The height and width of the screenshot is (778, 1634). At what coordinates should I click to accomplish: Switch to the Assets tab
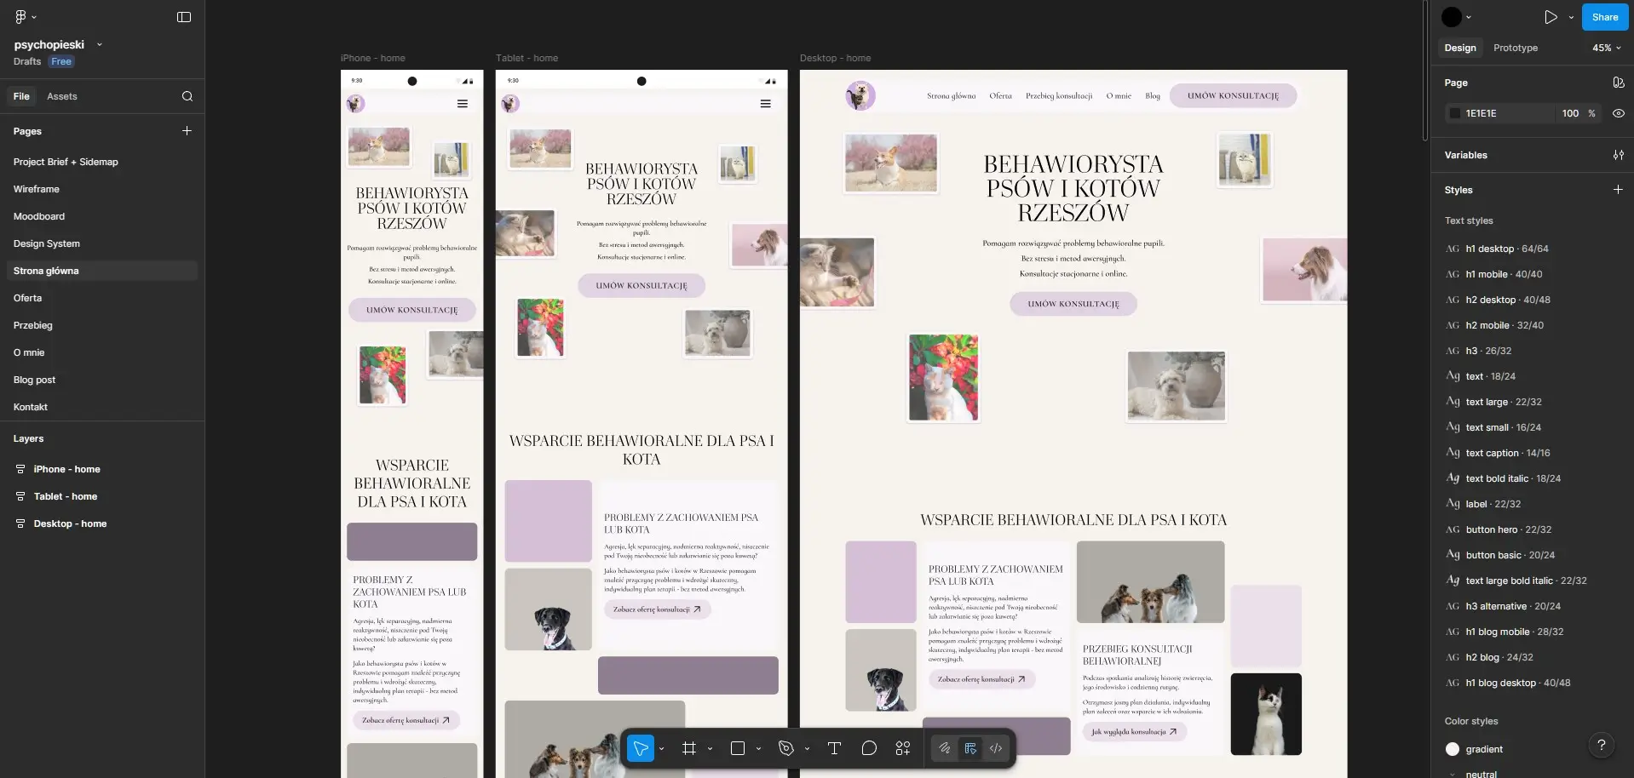click(x=62, y=96)
